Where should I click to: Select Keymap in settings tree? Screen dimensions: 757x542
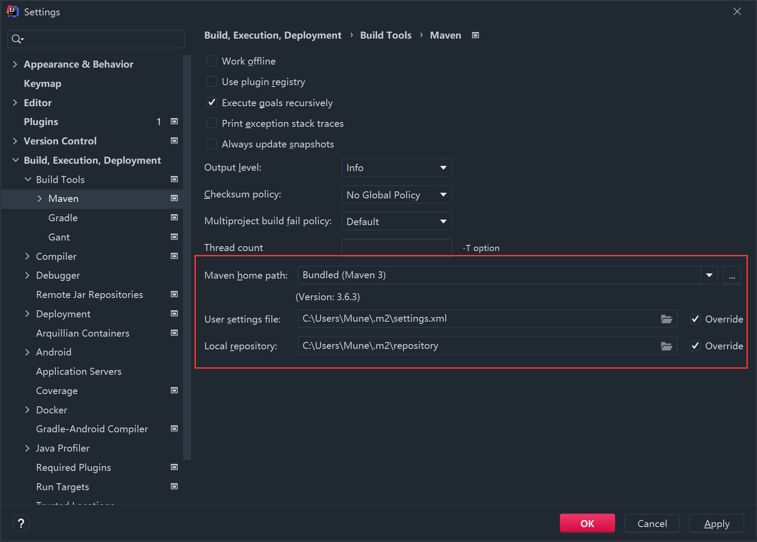pyautogui.click(x=43, y=83)
